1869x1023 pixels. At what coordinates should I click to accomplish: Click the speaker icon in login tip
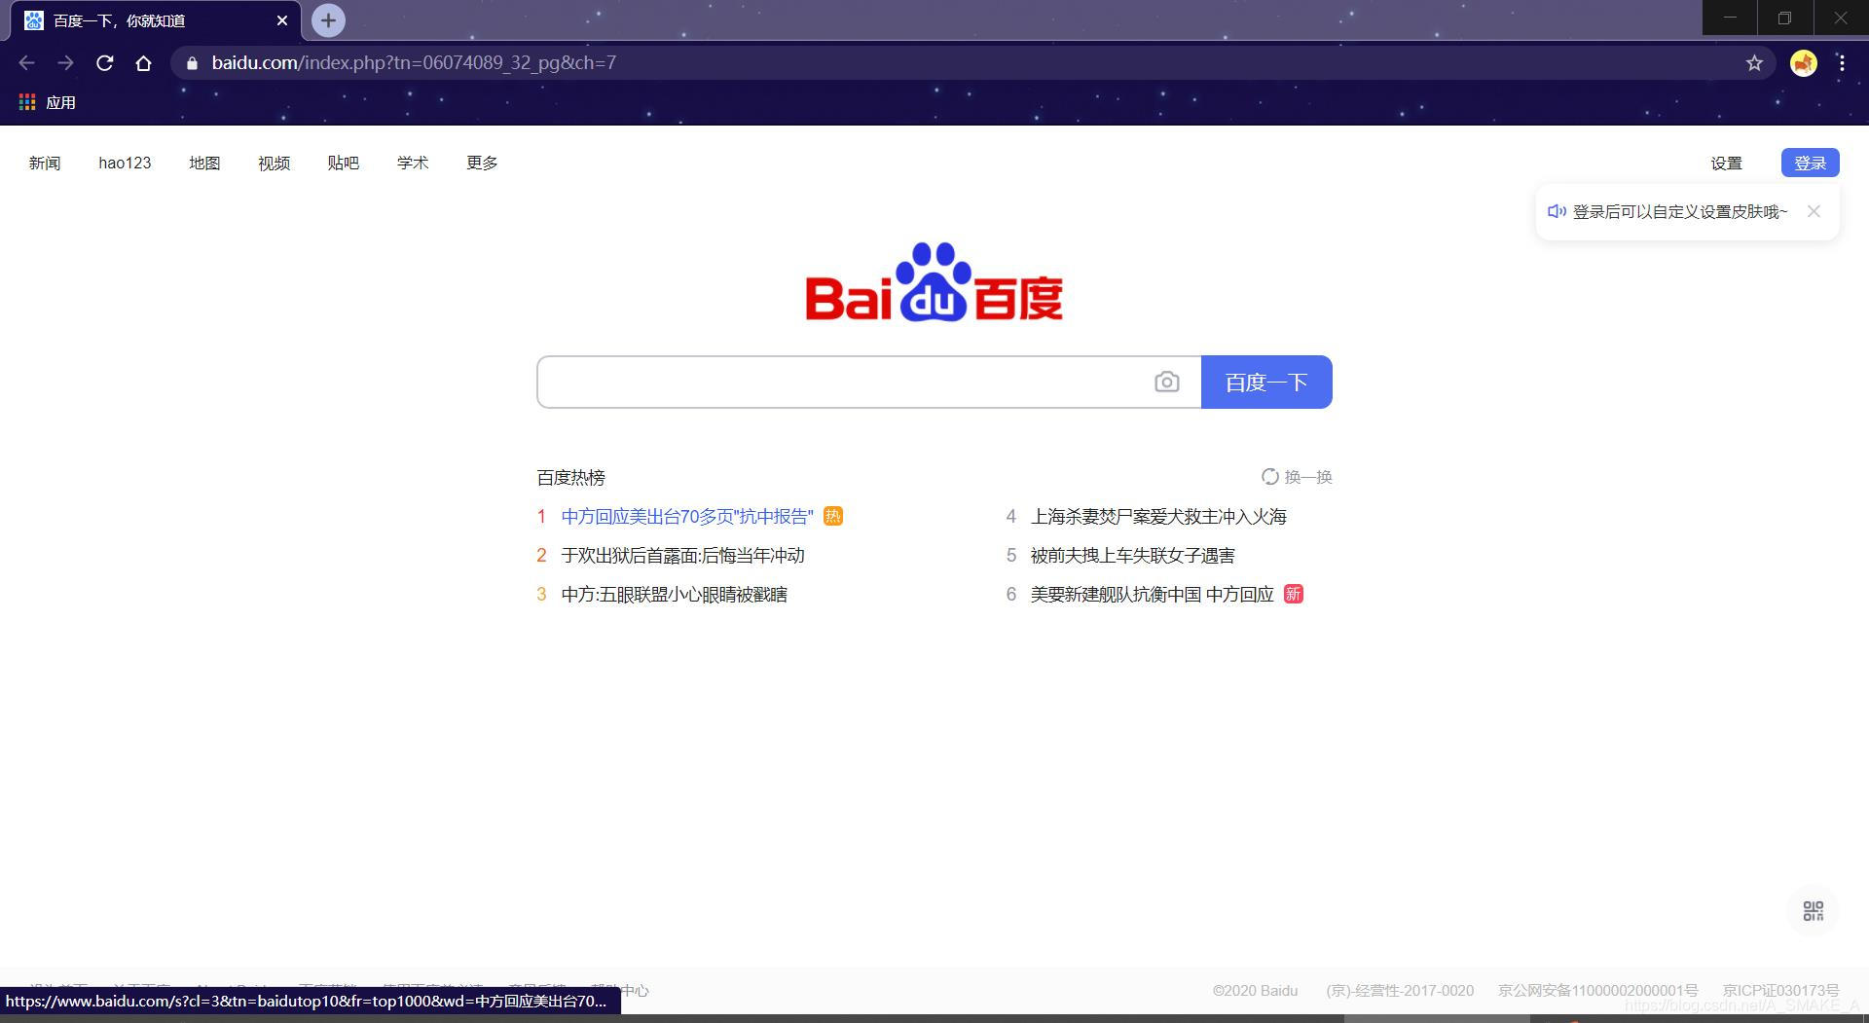(1557, 211)
